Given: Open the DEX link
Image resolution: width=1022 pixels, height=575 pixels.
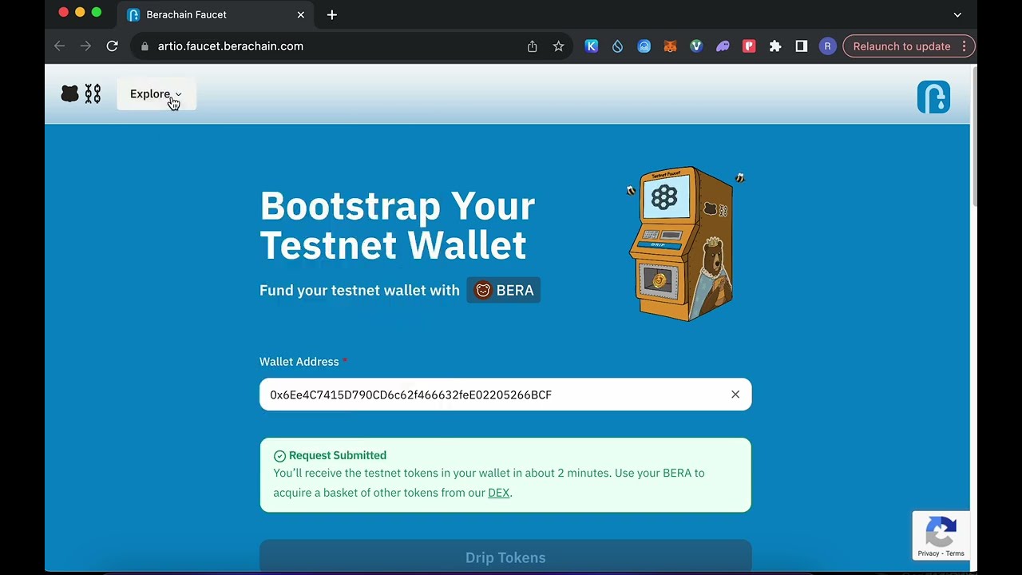Looking at the screenshot, I should [x=498, y=493].
